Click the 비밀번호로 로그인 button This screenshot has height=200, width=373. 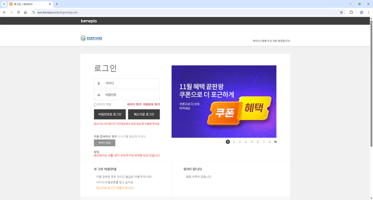pyautogui.click(x=109, y=115)
